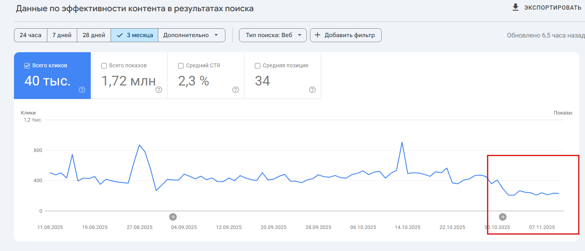
Task: Click the ЭКСПОРТИРОВАТЬ button
Action: [x=547, y=8]
